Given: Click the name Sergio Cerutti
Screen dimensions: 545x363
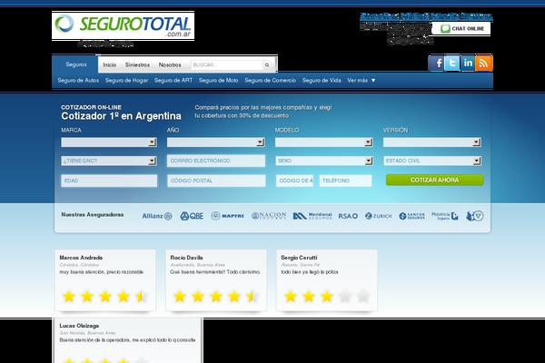Looking at the screenshot, I should 299,258.
